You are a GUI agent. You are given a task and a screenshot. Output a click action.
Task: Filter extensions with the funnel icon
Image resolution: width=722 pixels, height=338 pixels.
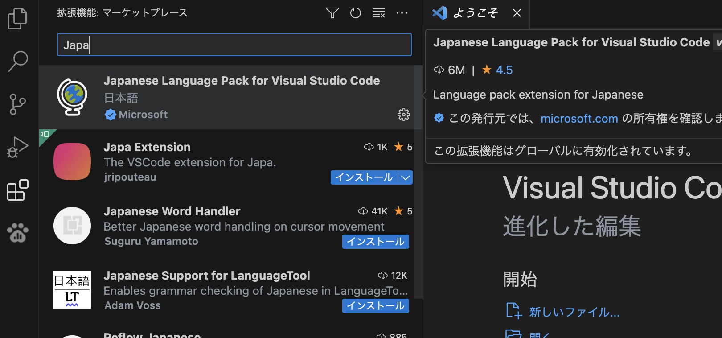(x=332, y=13)
